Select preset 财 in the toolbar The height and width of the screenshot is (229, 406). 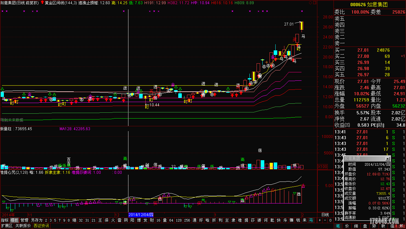(x=152, y=220)
